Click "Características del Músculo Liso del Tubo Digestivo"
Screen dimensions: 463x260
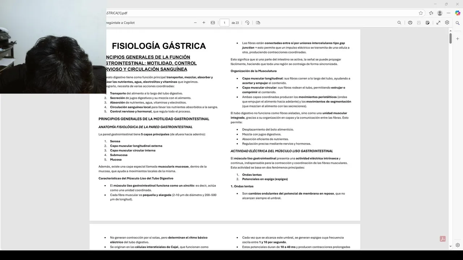(136, 178)
